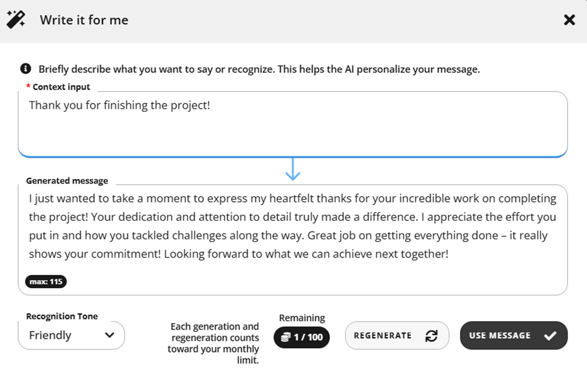Click the Context input label
Image resolution: width=587 pixels, height=388 pixels.
tap(61, 87)
